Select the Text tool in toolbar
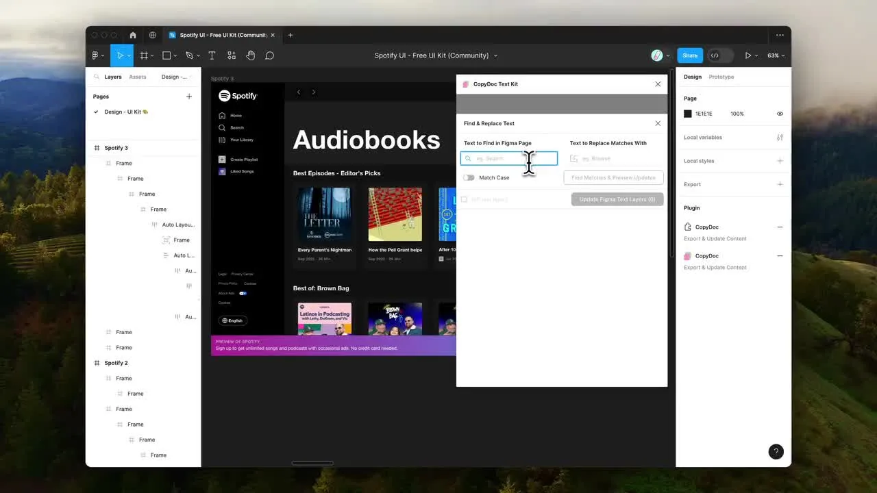The height and width of the screenshot is (493, 877). 212,55
